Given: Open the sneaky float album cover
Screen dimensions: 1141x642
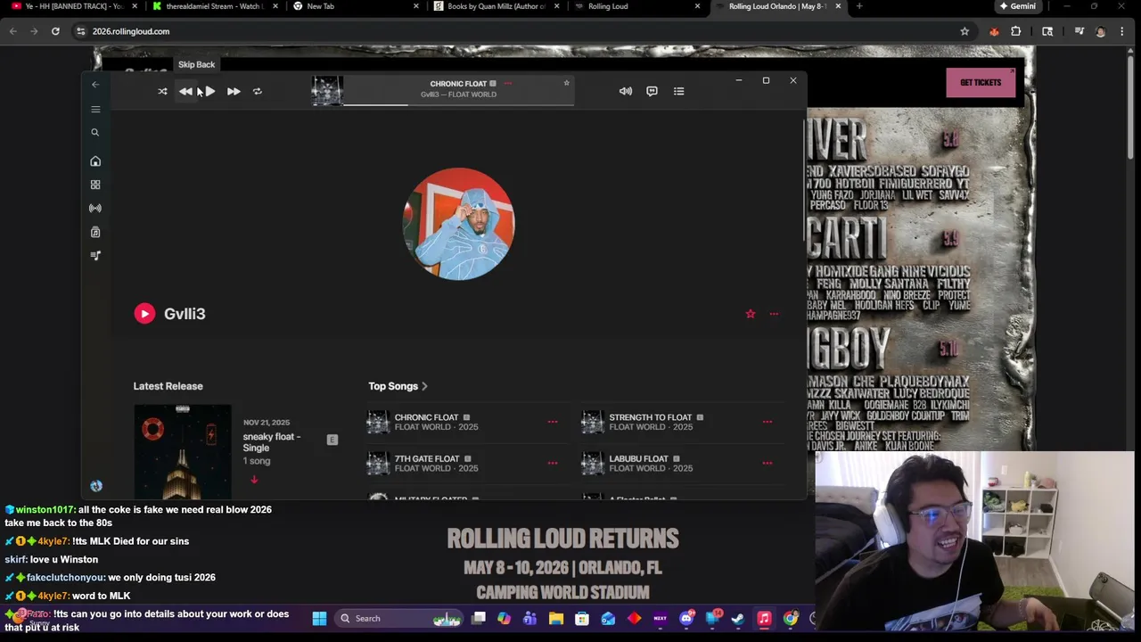Looking at the screenshot, I should pyautogui.click(x=183, y=452).
